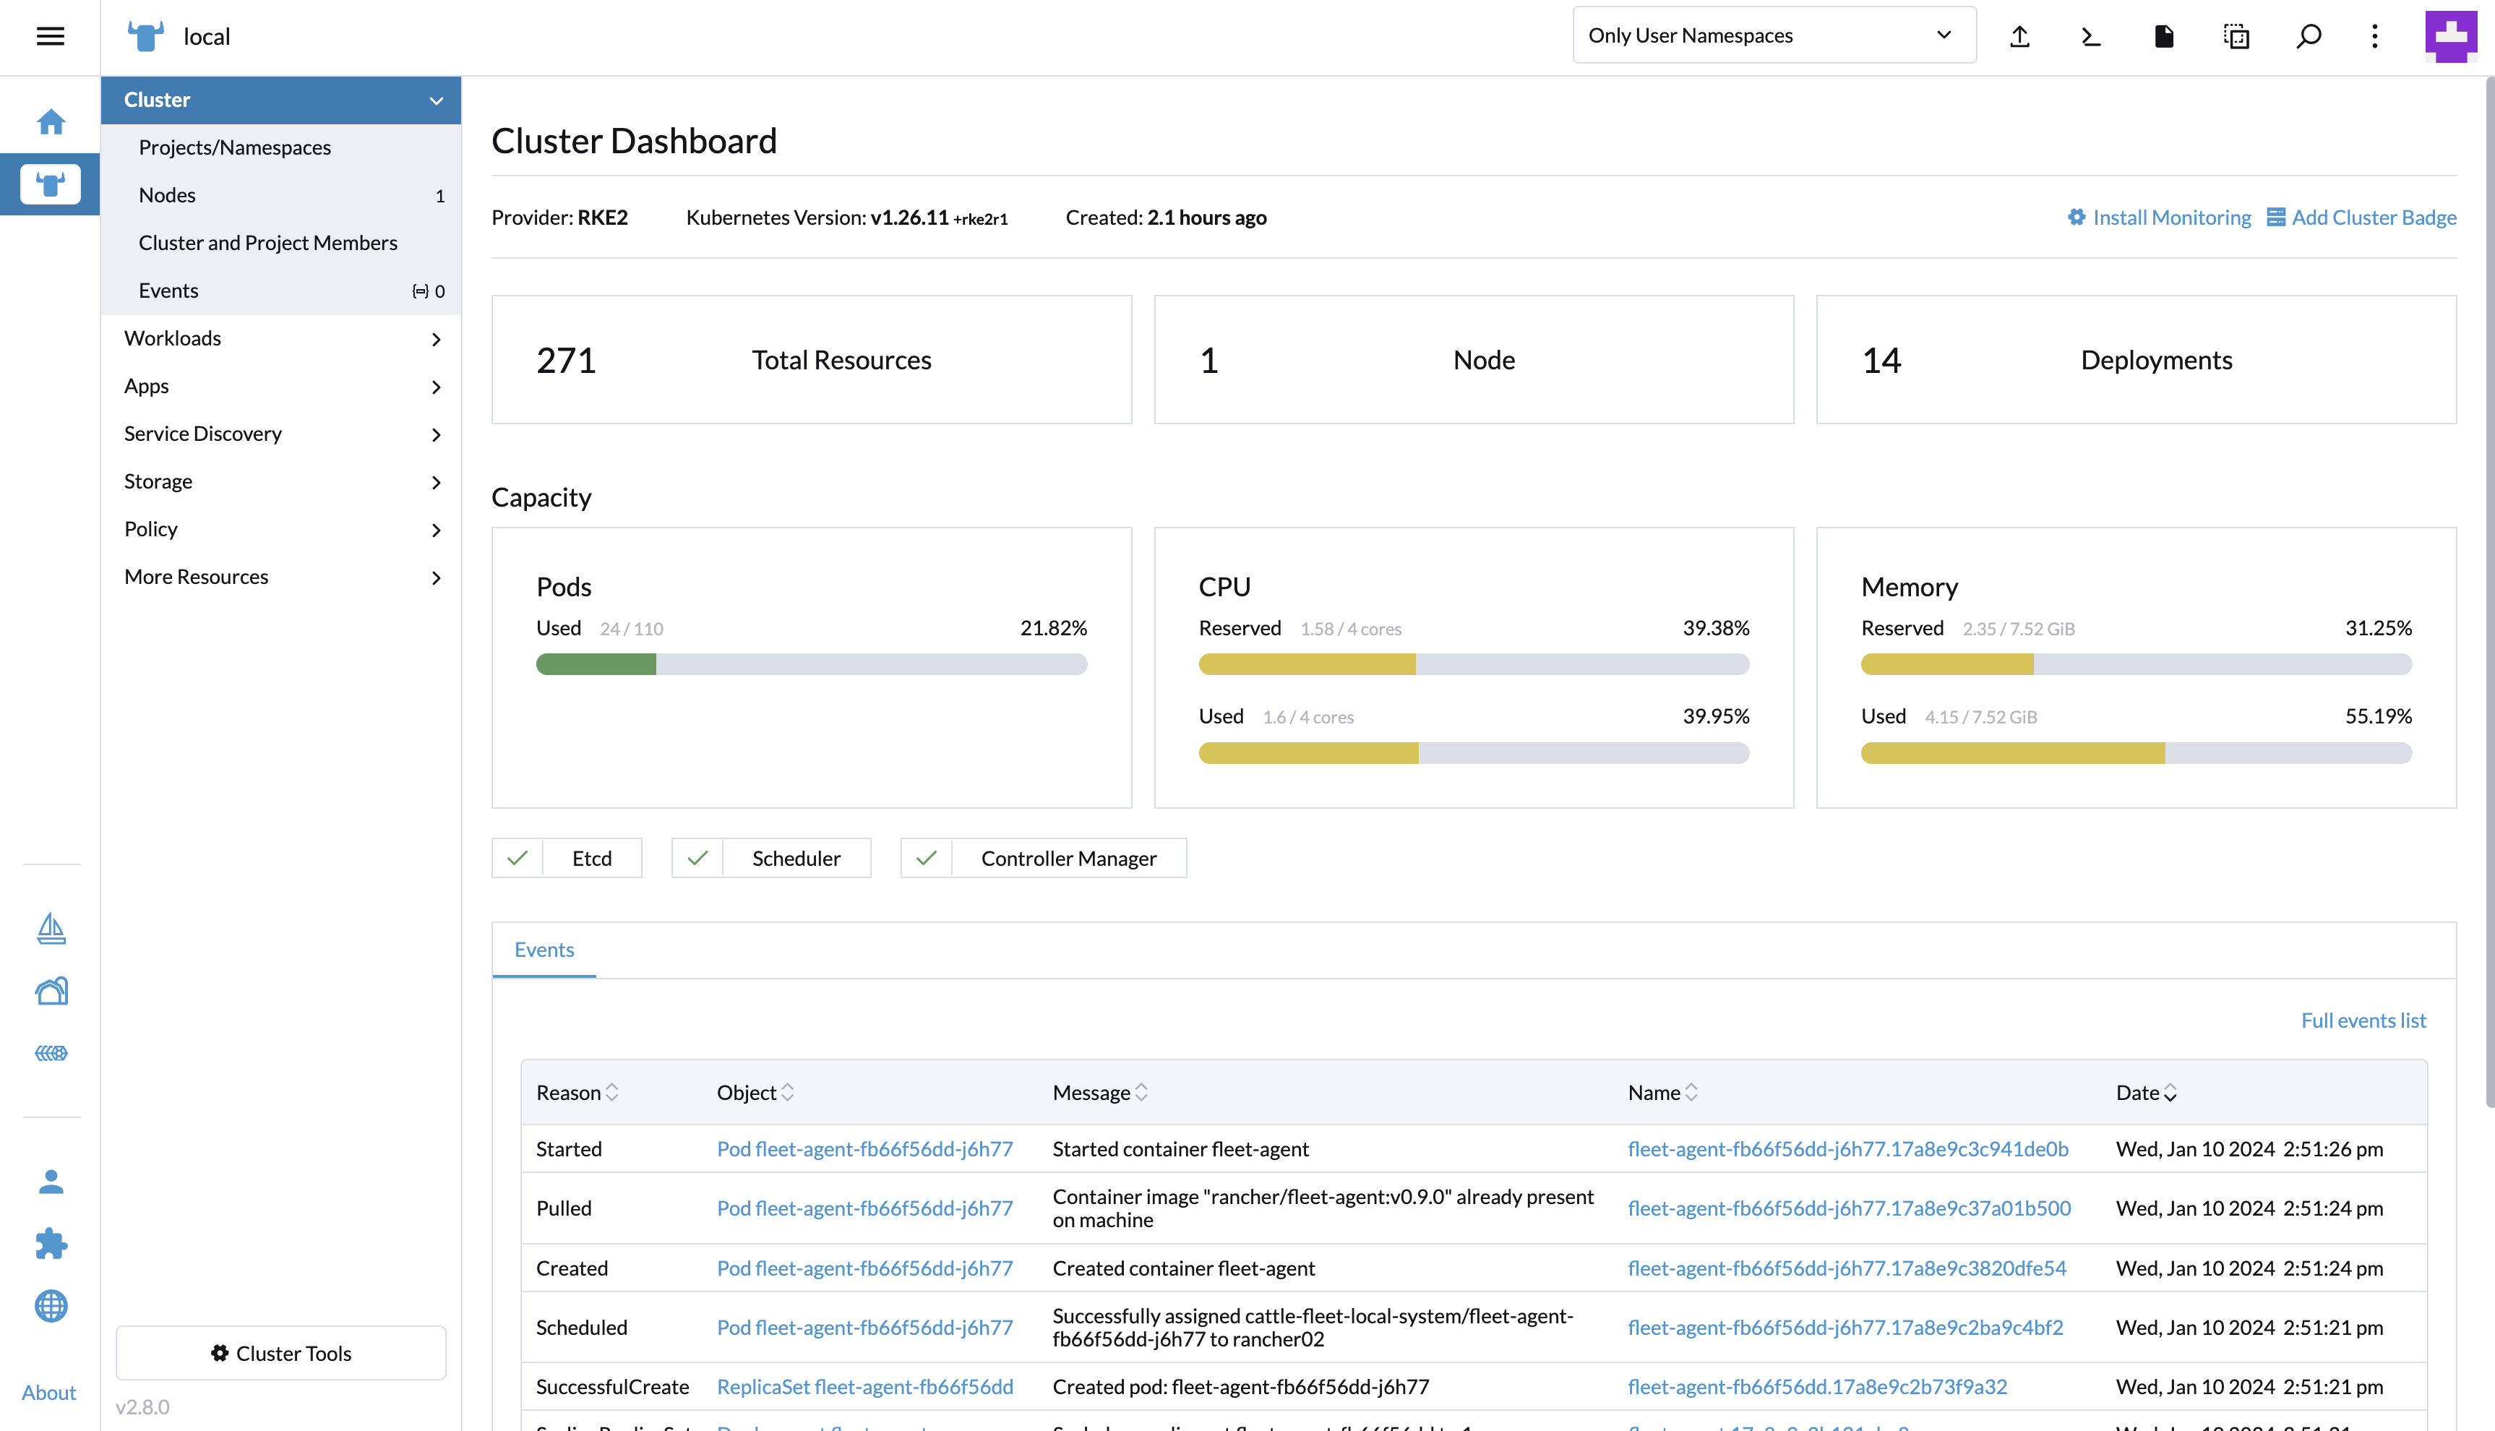
Task: Expand the Policy section
Action: (x=281, y=529)
